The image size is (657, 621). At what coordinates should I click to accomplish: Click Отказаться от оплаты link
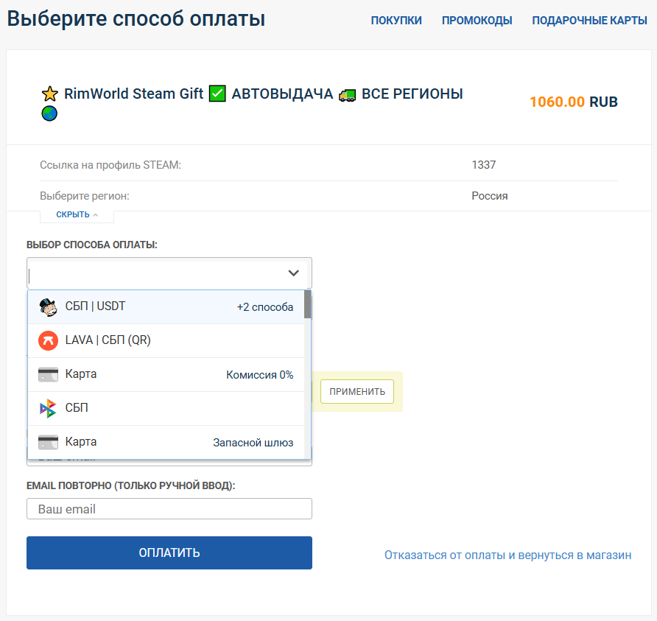[x=507, y=555]
